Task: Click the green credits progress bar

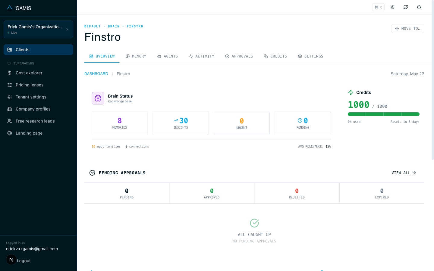Action: tap(384, 114)
